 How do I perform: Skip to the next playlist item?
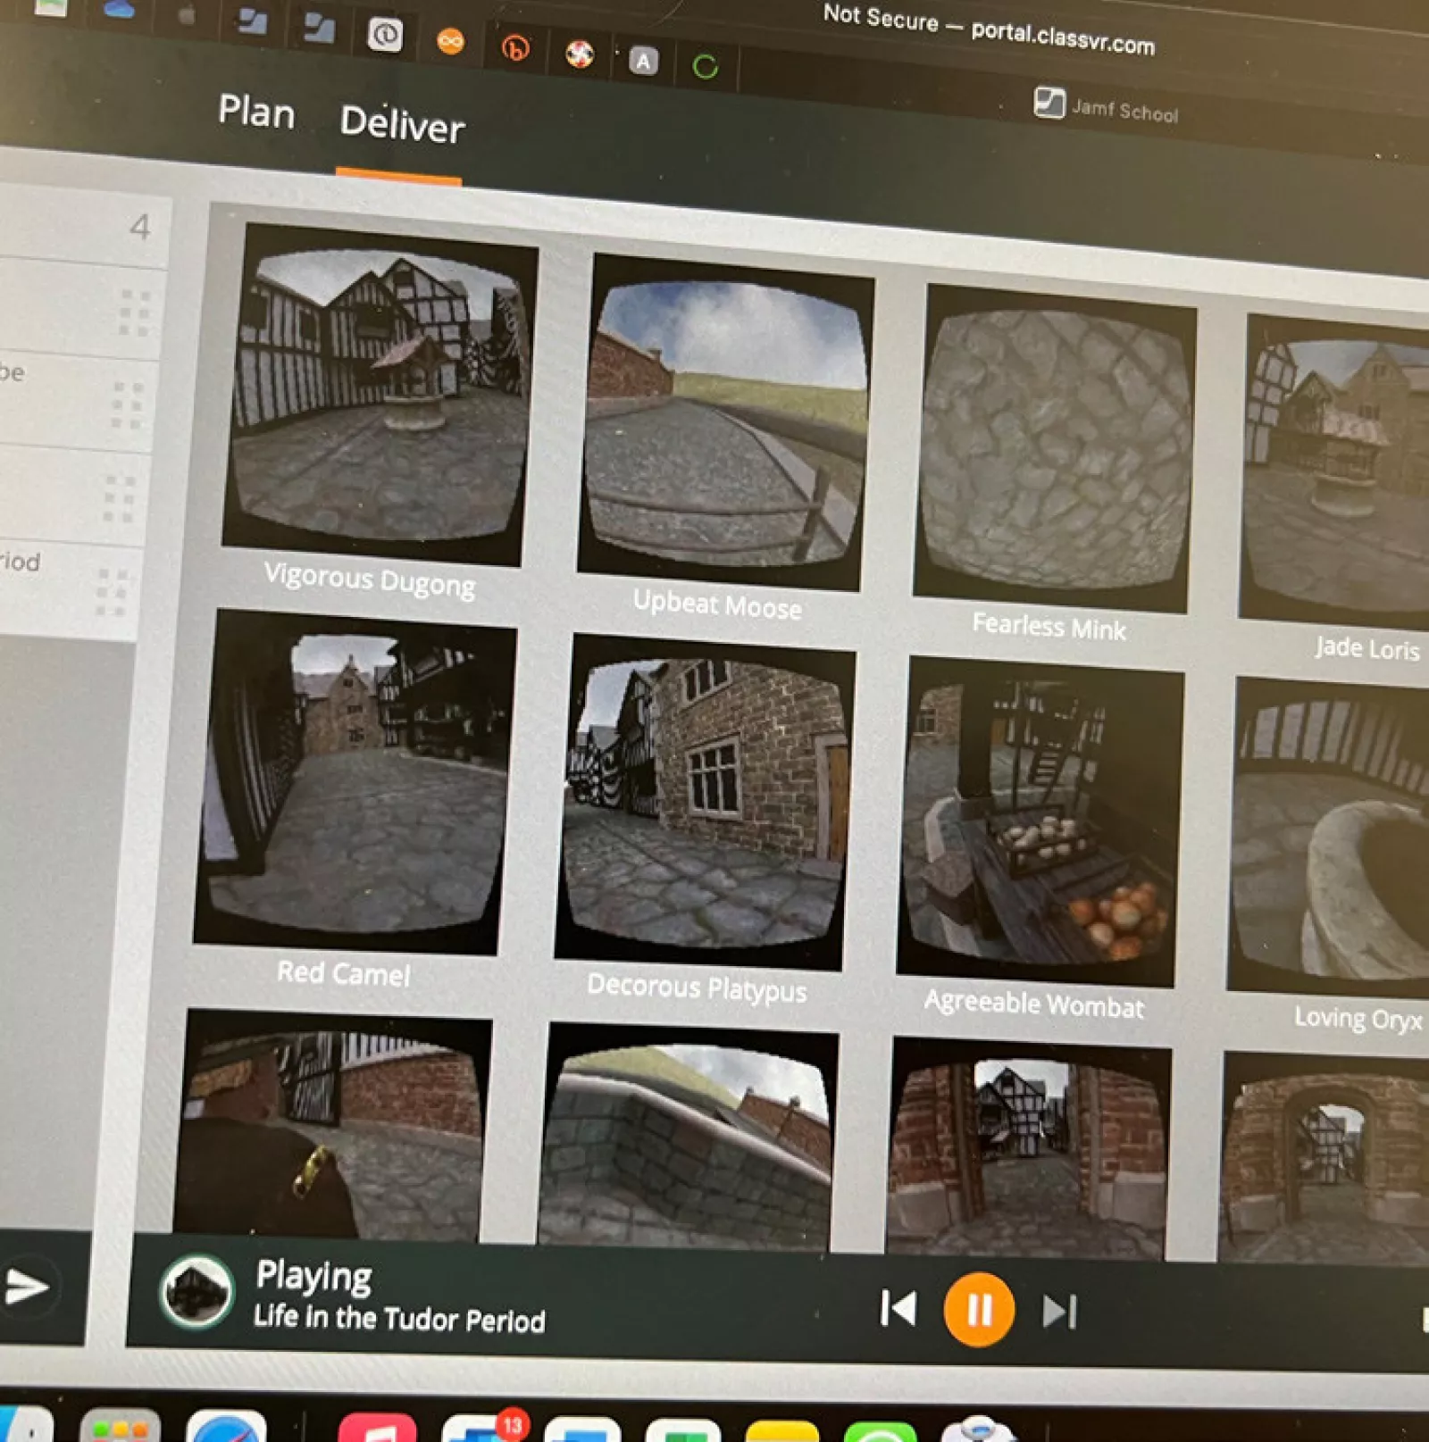tap(1059, 1312)
